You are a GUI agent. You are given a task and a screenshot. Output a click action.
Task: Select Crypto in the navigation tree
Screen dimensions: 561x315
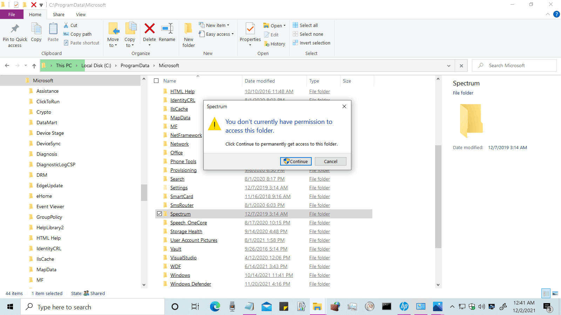pos(44,112)
